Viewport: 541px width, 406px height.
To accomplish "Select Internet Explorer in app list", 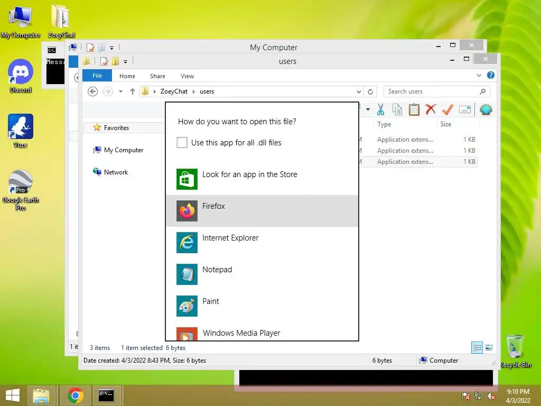I will [262, 242].
